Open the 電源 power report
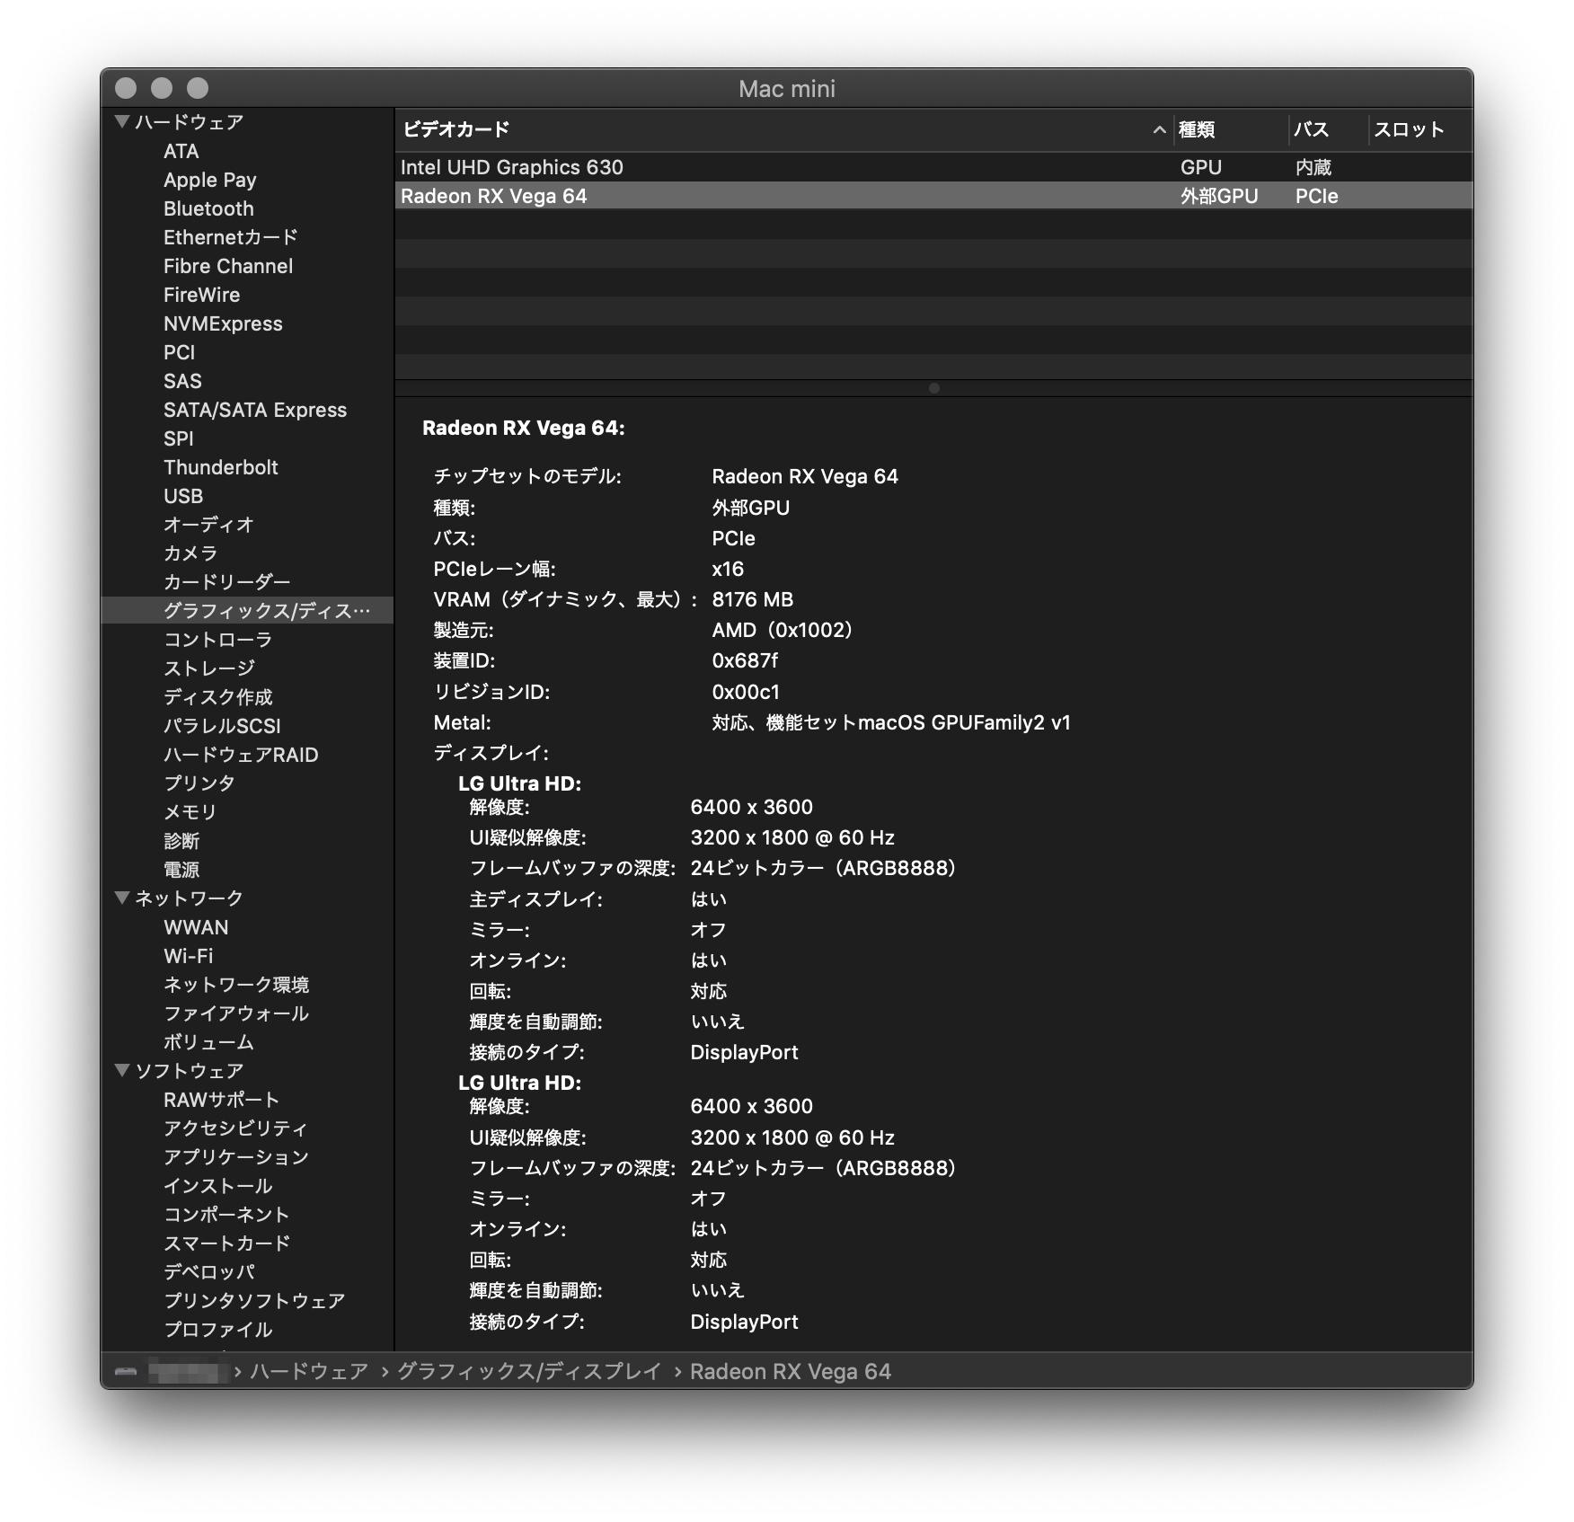This screenshot has width=1574, height=1522. (x=182, y=869)
